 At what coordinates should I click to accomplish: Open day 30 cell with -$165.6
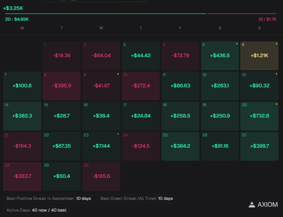(x=101, y=176)
